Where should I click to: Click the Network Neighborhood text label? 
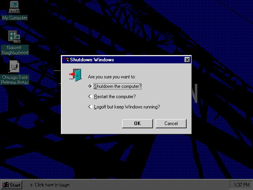click(x=15, y=50)
